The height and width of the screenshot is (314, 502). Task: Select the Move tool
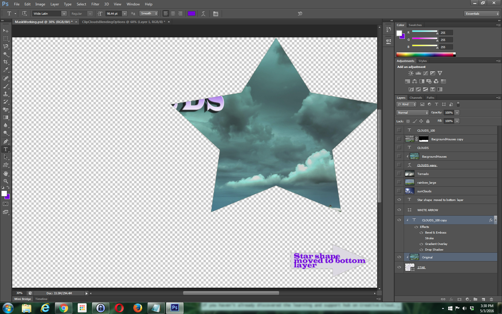click(5, 31)
